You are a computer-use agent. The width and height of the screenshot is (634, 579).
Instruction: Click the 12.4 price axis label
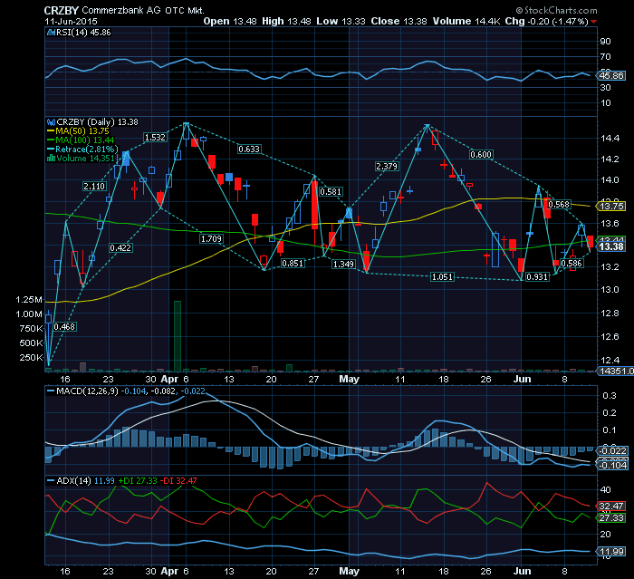[610, 360]
